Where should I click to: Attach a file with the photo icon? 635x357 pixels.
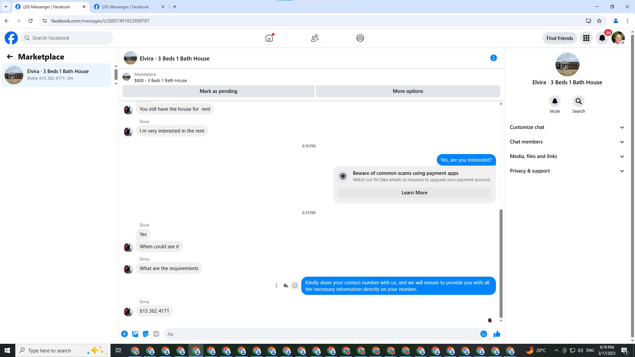point(135,334)
